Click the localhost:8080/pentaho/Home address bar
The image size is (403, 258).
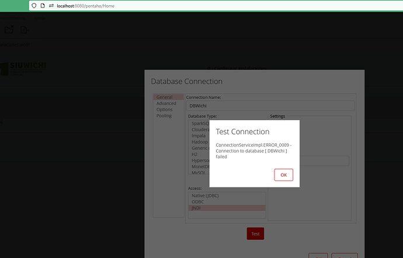click(x=216, y=6)
